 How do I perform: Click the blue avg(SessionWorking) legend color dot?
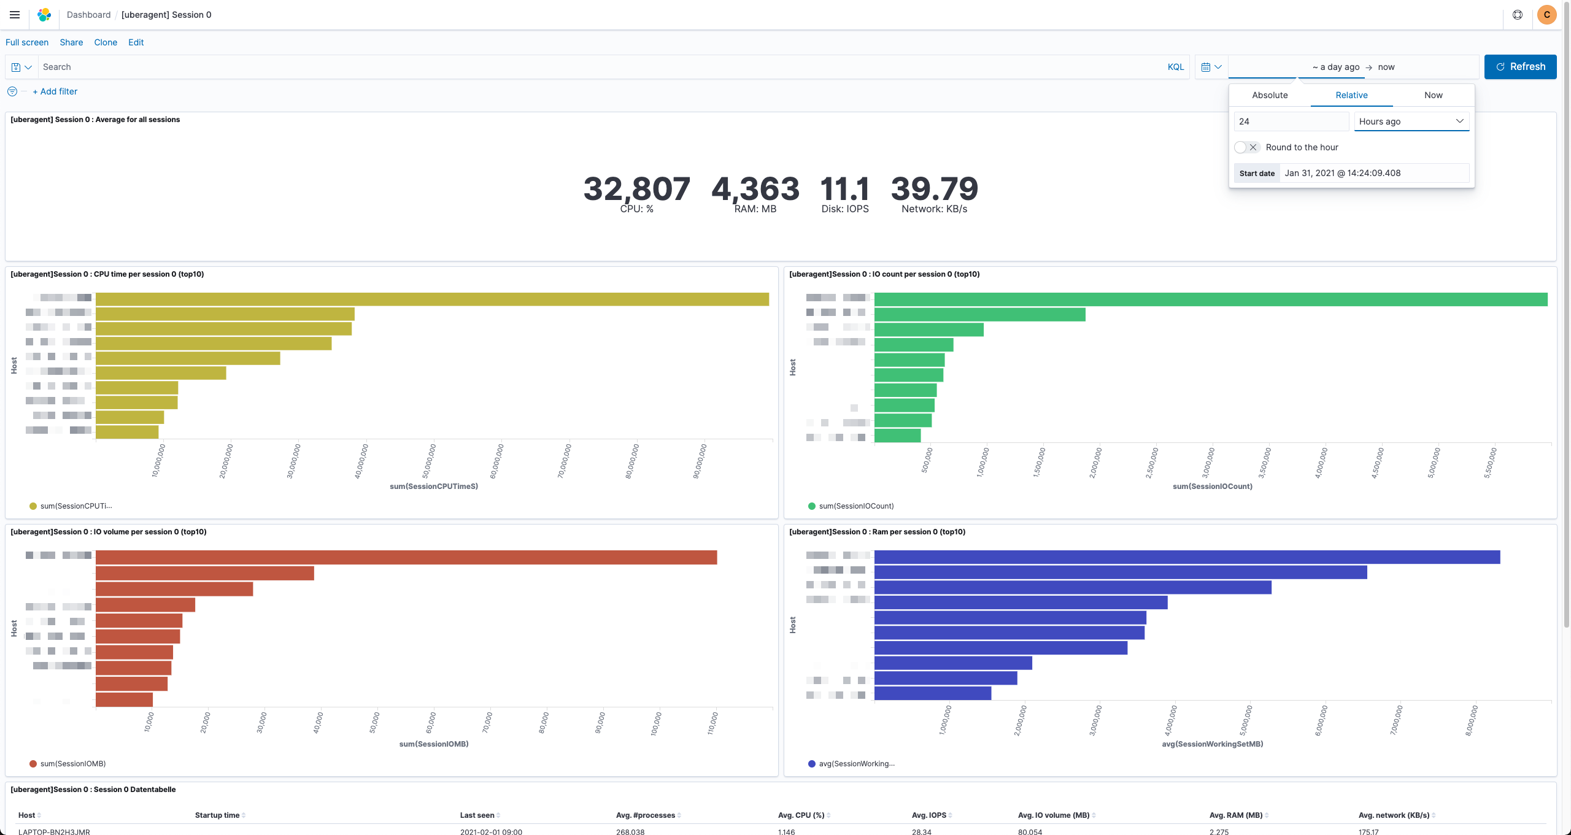(x=811, y=764)
